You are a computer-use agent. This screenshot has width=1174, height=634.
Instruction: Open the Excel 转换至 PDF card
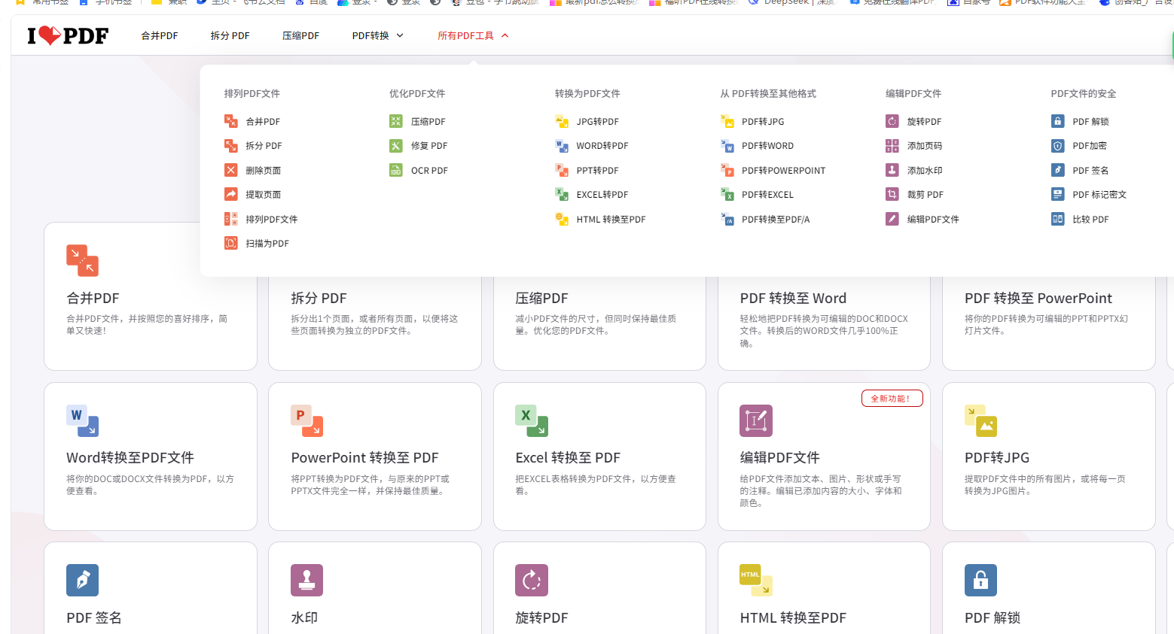[x=599, y=457]
